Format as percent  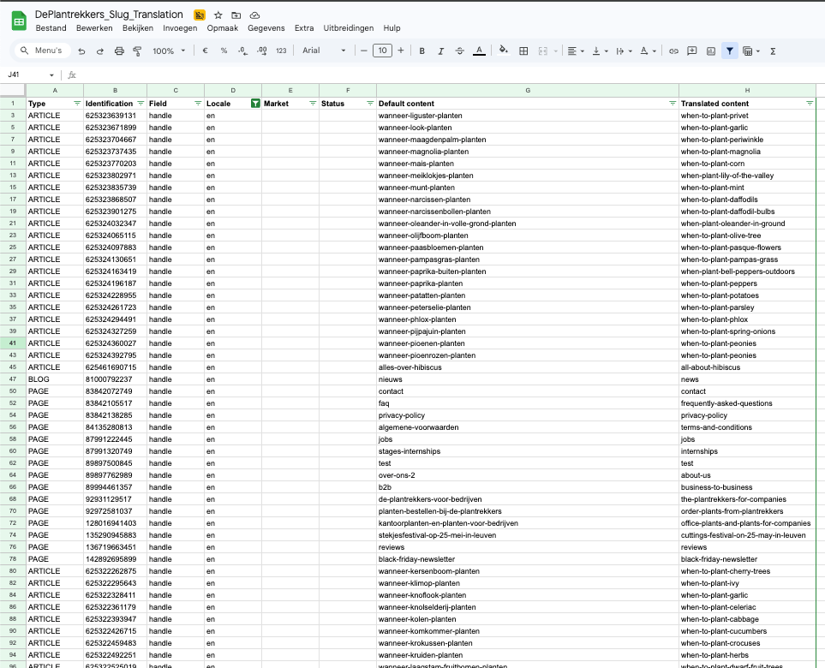224,51
